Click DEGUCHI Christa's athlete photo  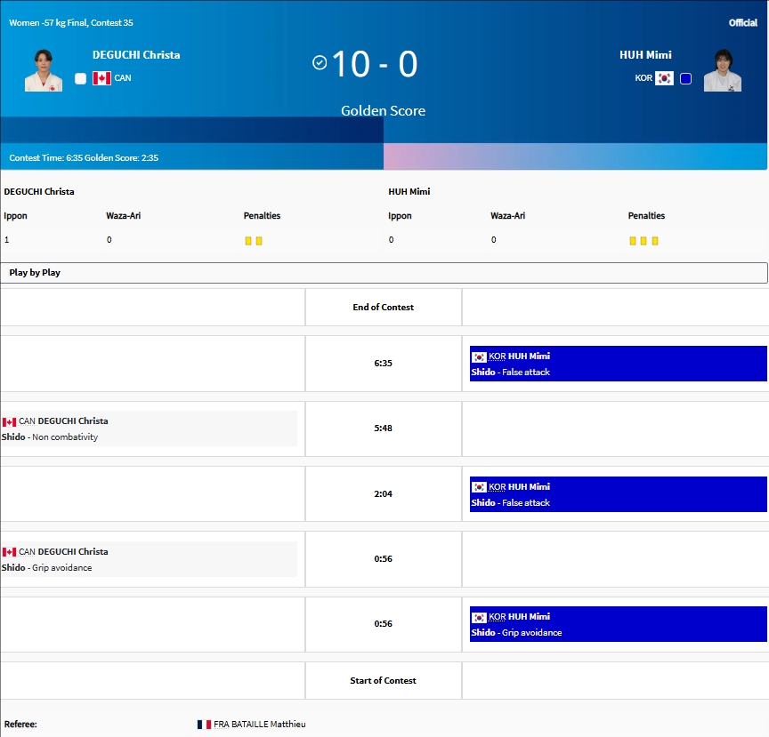(x=43, y=70)
